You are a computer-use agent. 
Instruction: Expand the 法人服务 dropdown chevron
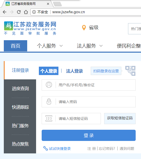tap(101, 46)
